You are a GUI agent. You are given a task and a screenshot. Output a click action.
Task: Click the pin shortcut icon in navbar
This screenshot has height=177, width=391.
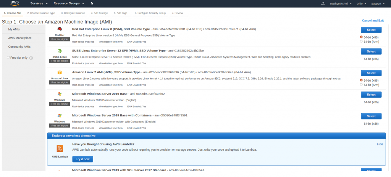92,3
